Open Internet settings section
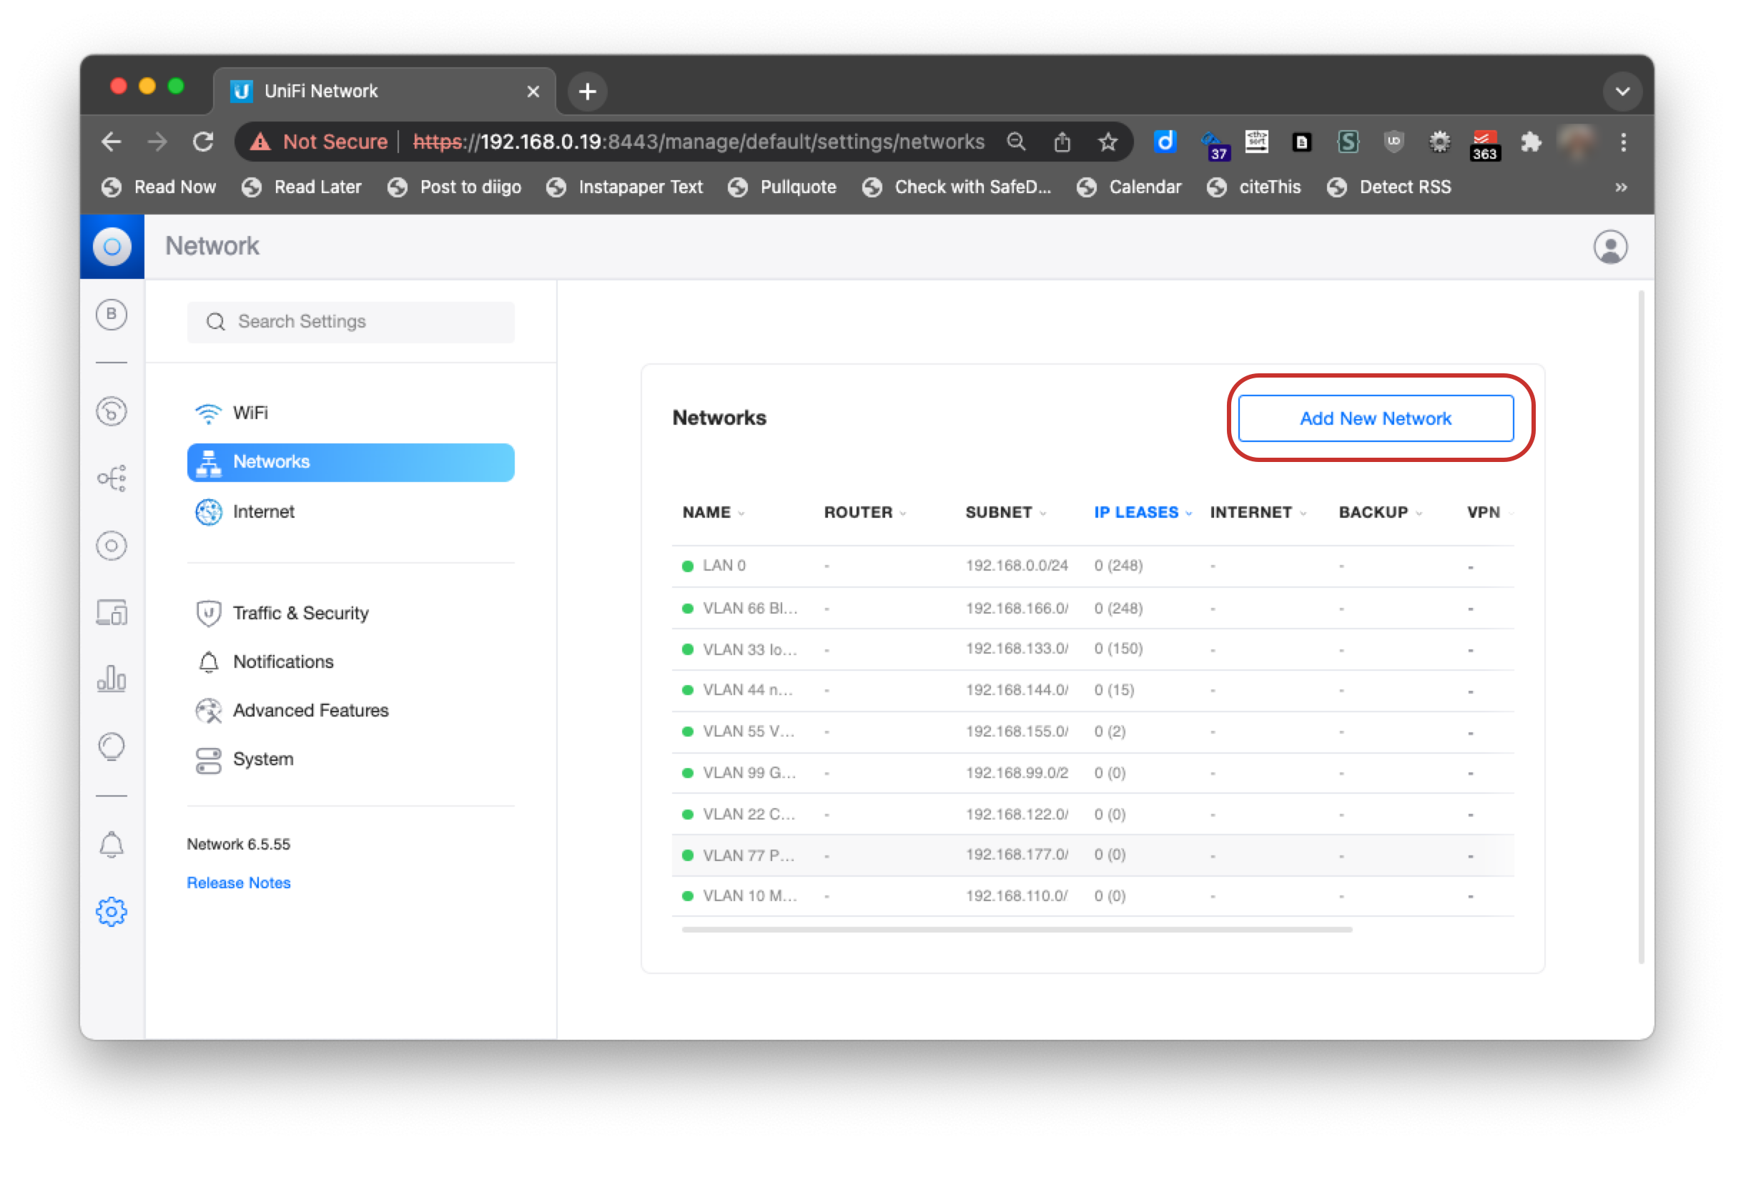 pyautogui.click(x=350, y=512)
